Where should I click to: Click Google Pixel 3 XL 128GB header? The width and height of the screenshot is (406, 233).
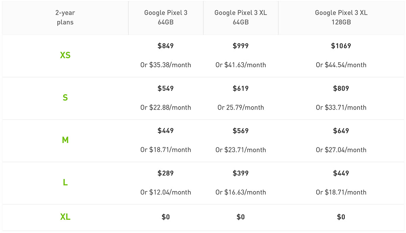click(341, 18)
